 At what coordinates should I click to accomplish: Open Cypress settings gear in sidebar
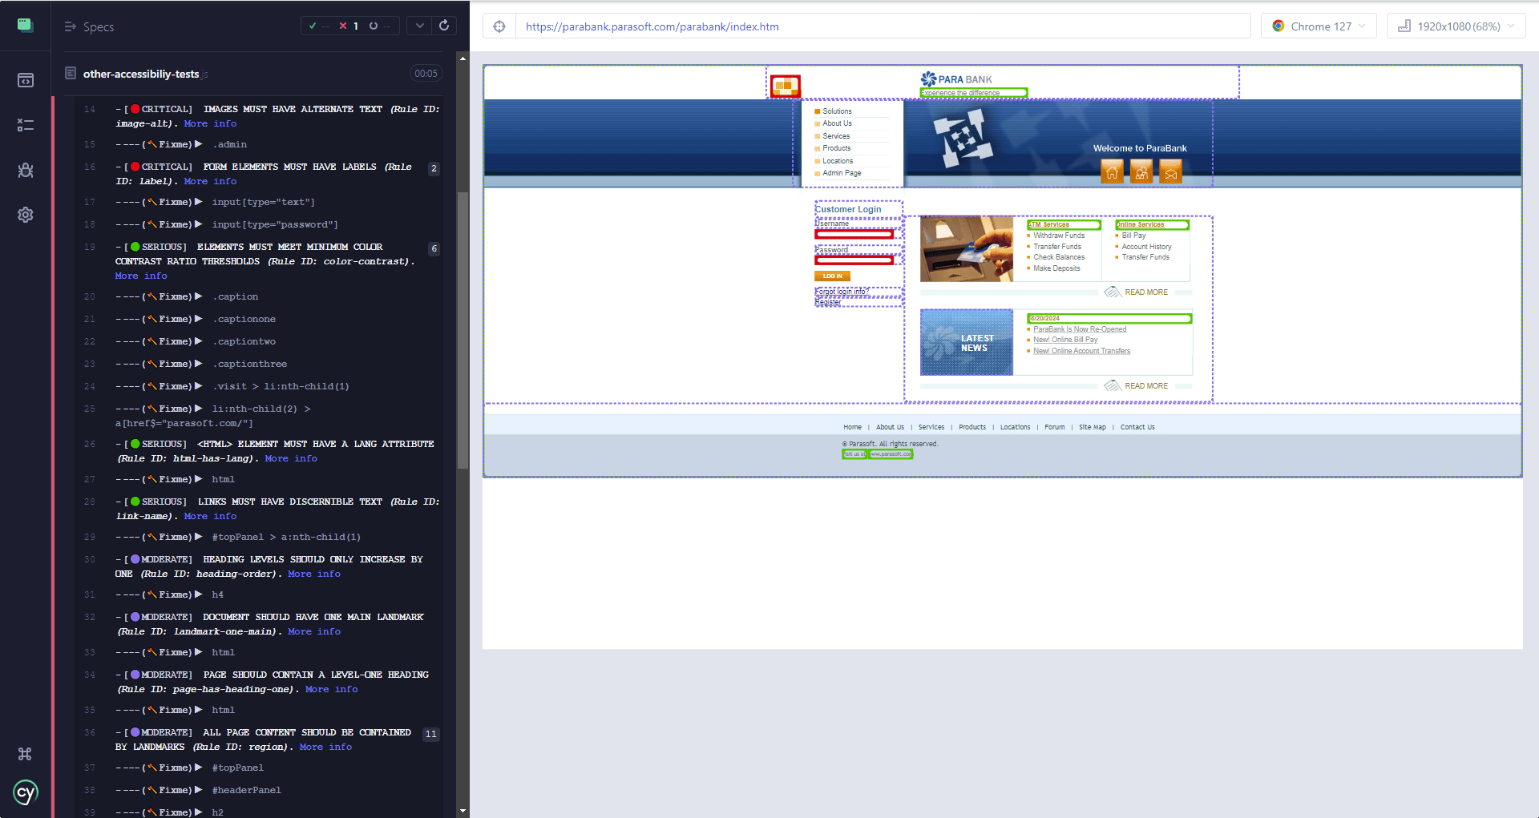click(26, 215)
